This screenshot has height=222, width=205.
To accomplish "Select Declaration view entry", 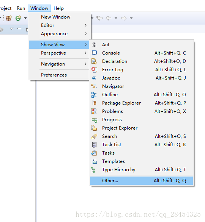I will 142,61.
